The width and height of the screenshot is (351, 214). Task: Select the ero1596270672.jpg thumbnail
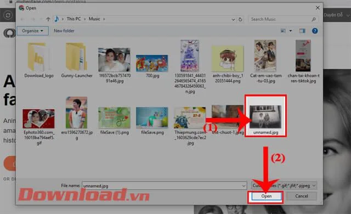(76, 112)
